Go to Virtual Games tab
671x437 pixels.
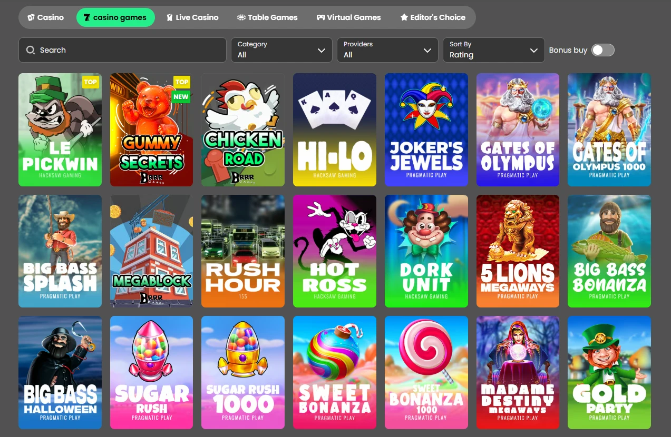(348, 17)
